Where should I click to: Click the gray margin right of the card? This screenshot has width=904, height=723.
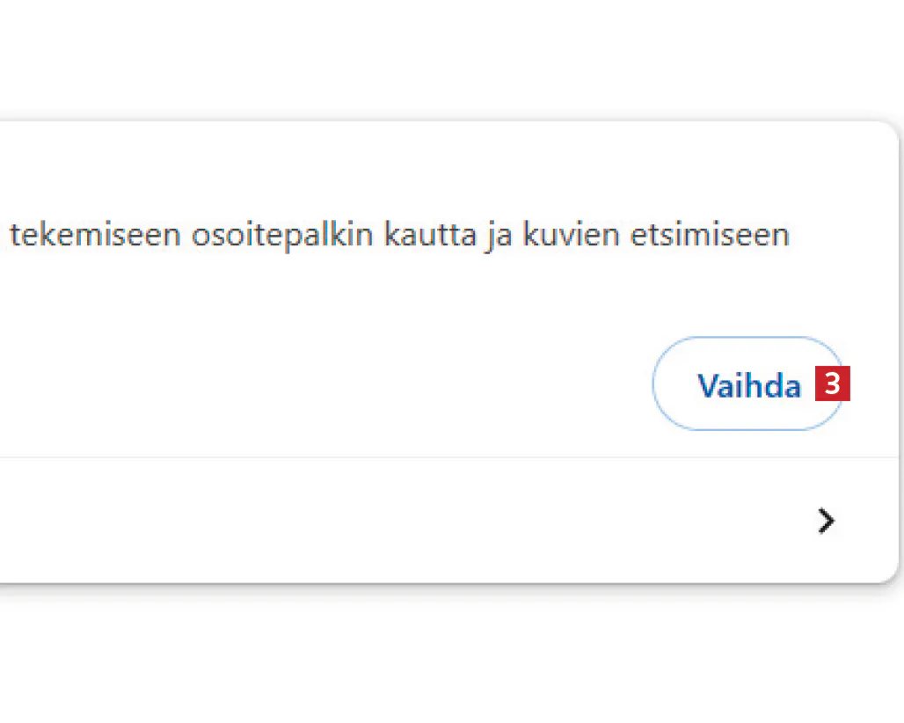click(901, 352)
